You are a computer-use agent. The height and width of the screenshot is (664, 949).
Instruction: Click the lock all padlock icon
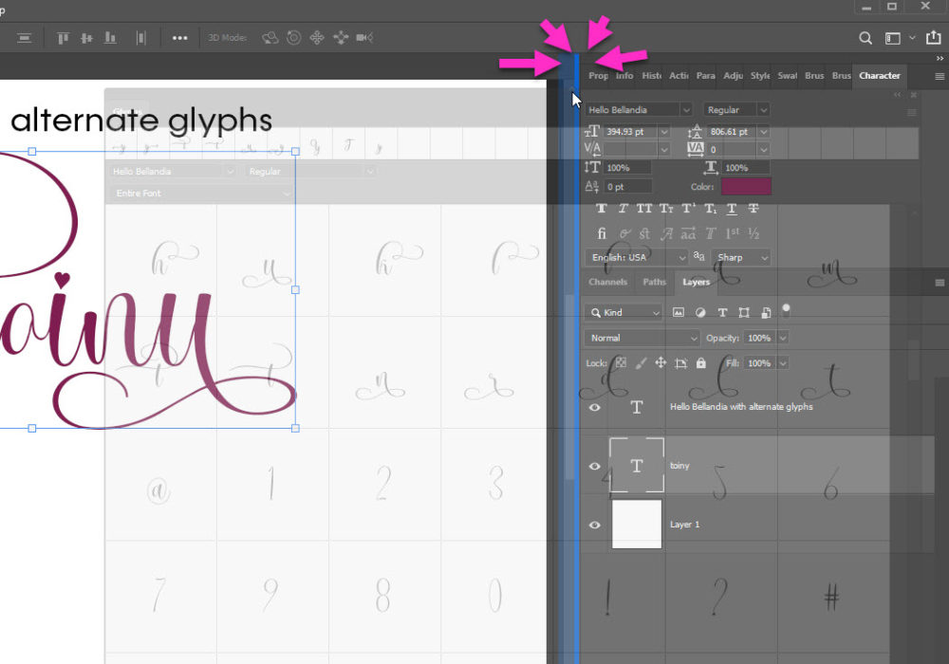701,363
